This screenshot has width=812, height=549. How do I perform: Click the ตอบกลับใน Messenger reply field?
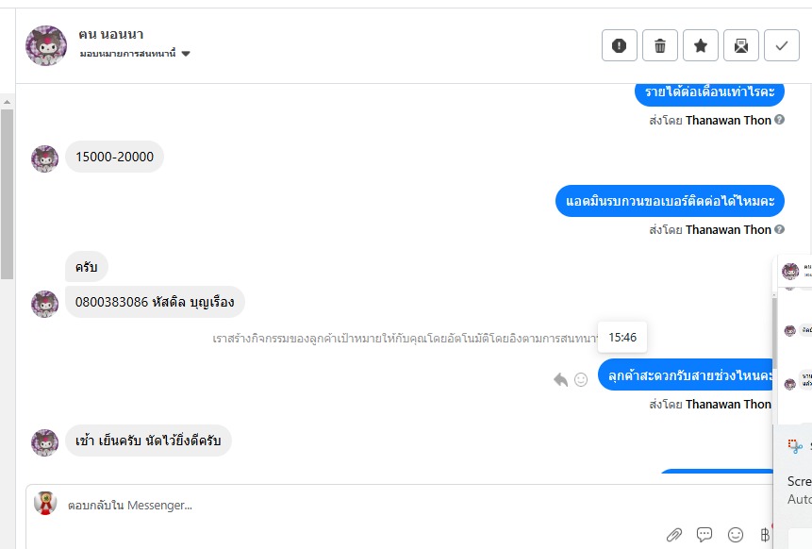click(x=399, y=505)
